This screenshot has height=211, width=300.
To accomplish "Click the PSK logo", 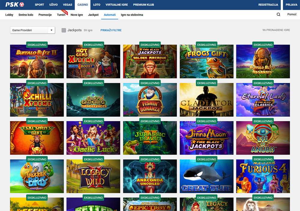I will coord(15,5).
